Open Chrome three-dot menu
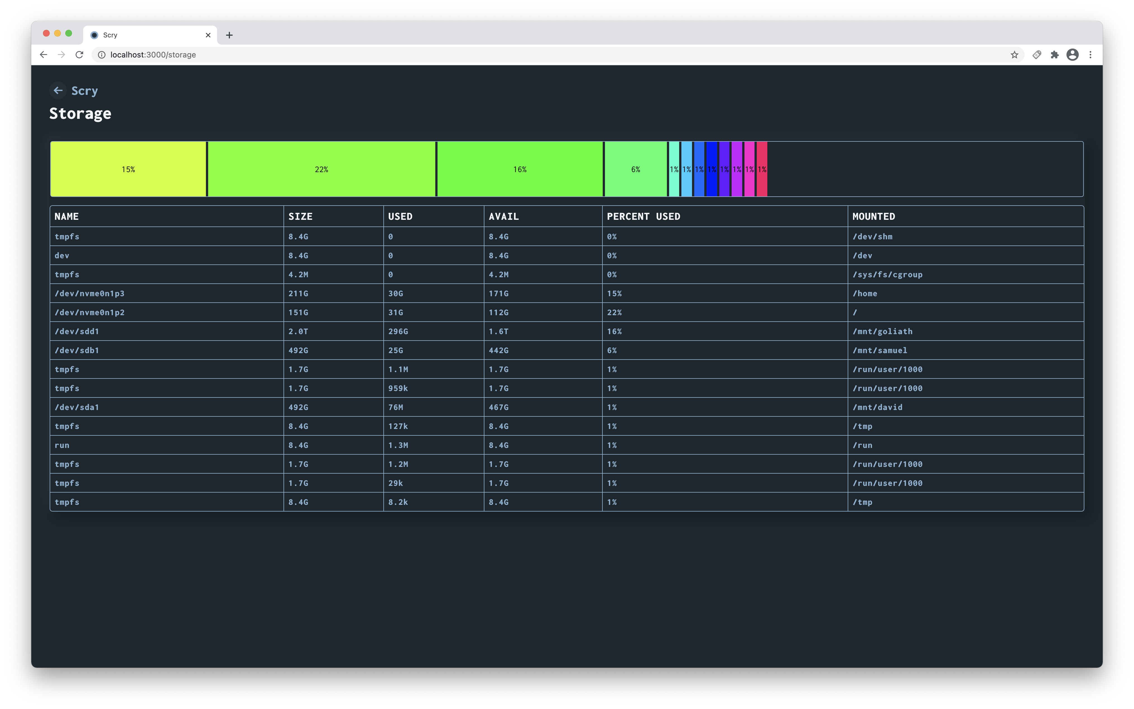This screenshot has width=1134, height=709. pos(1090,55)
